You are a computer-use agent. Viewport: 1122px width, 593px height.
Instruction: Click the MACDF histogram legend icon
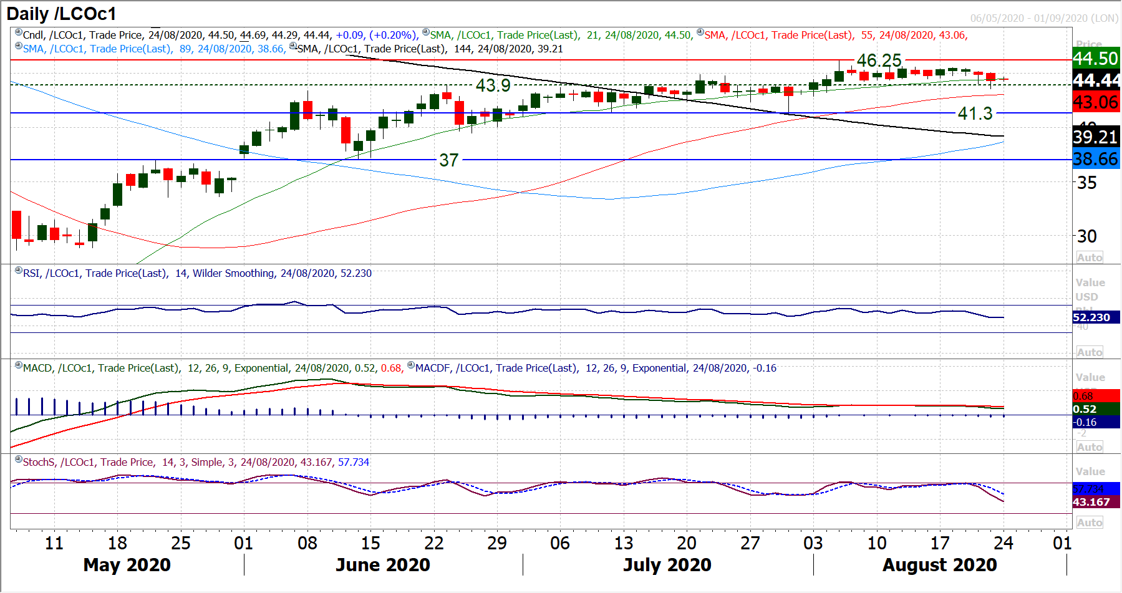coord(411,365)
